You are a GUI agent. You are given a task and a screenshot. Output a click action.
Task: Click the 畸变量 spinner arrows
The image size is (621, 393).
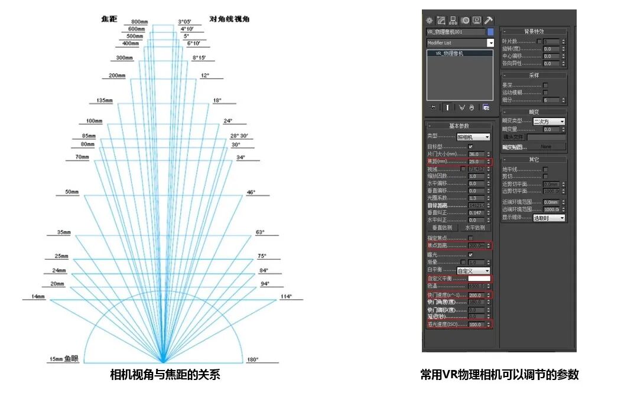564,129
